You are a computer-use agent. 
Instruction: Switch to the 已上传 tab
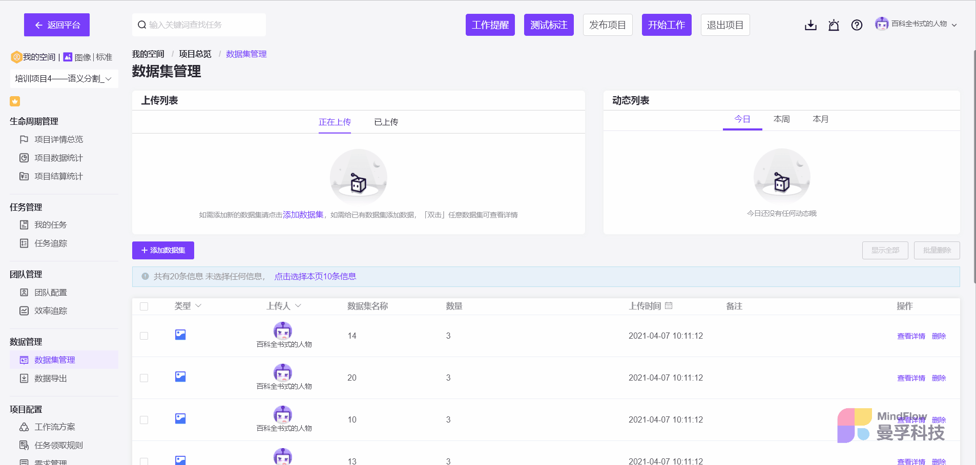tap(386, 122)
